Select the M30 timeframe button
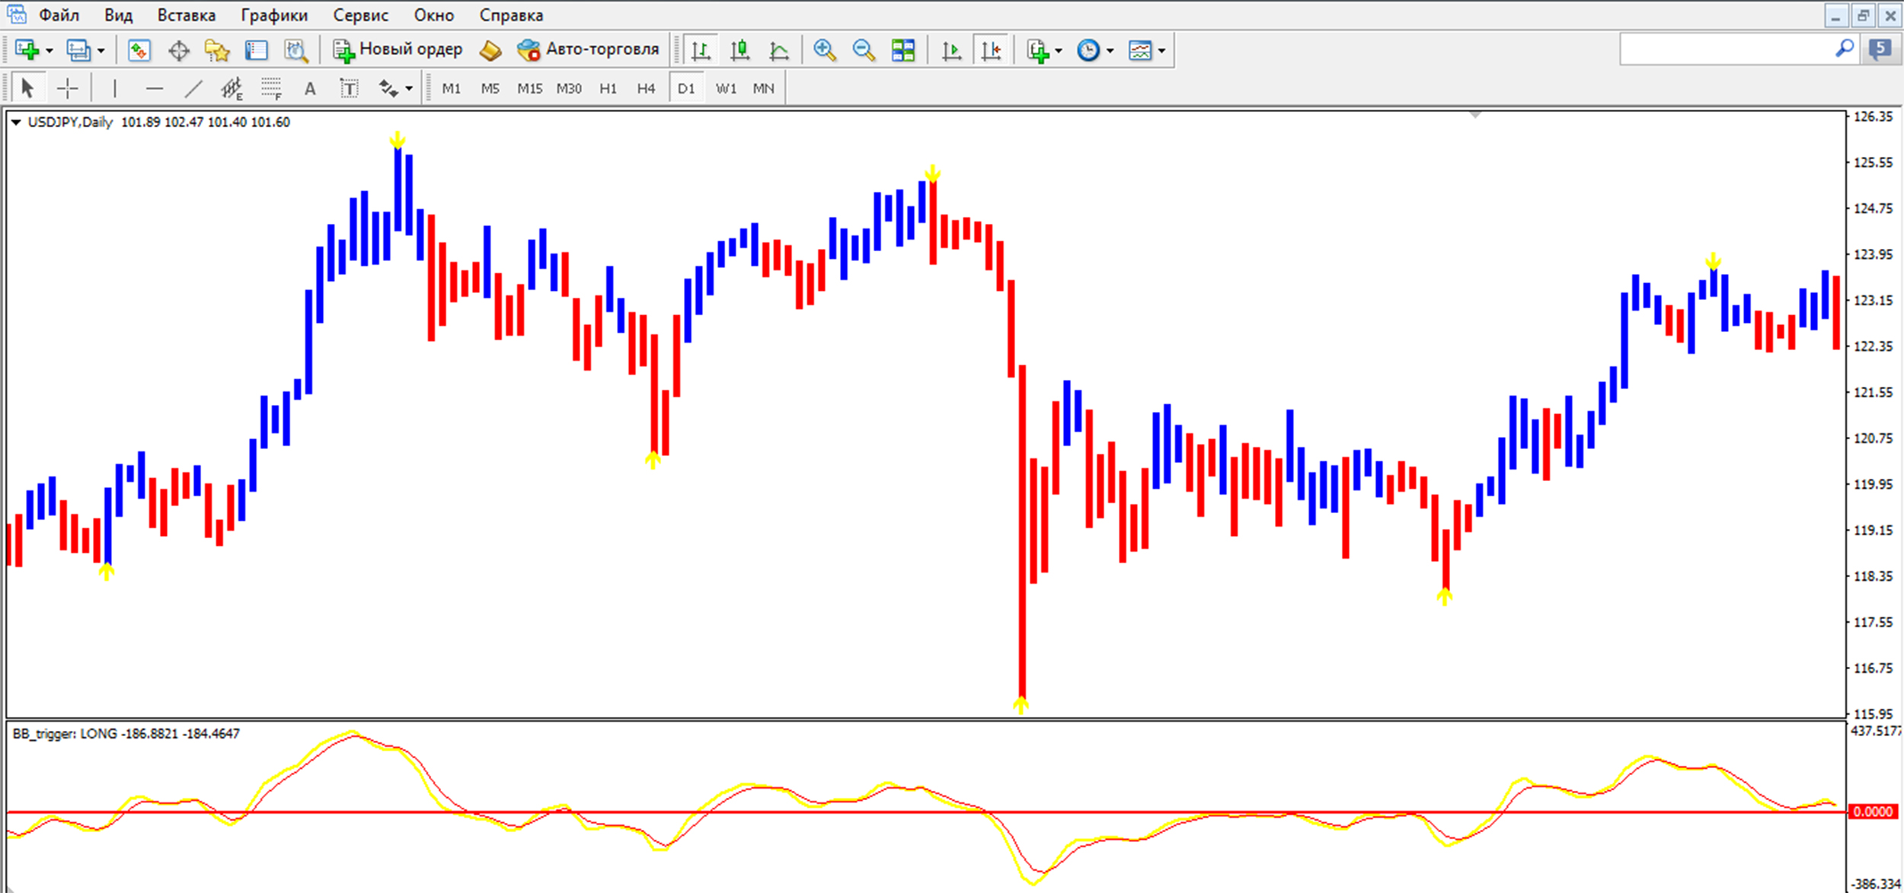The height and width of the screenshot is (893, 1904). tap(568, 89)
